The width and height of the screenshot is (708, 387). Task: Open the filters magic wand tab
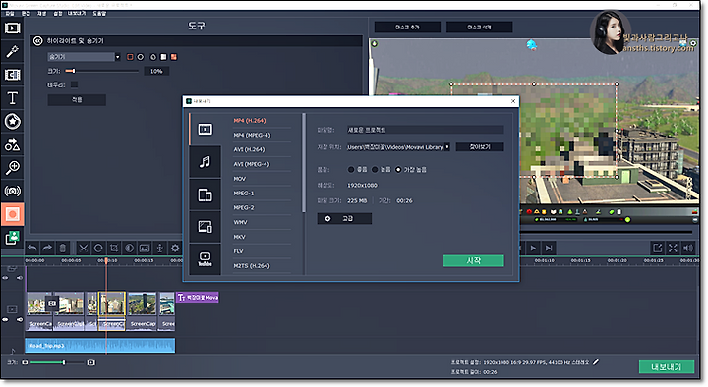tap(12, 51)
